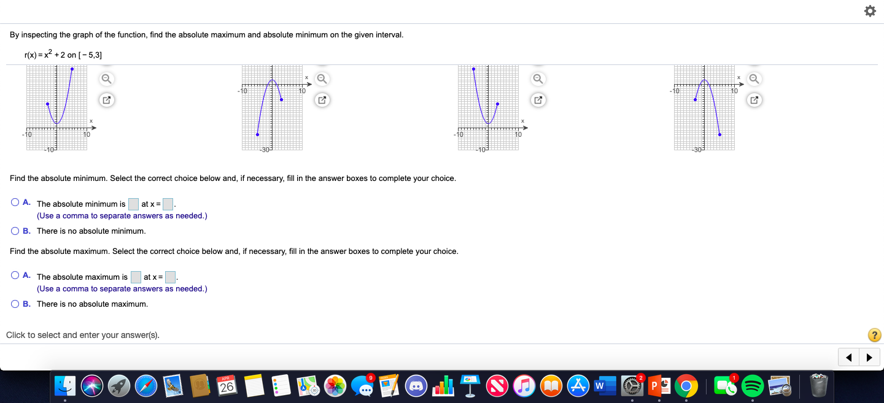This screenshot has width=884, height=403.
Task: Open the Calendar app showing the 26th
Action: pyautogui.click(x=227, y=386)
